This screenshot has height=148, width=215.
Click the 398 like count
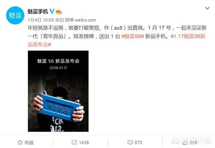(x=193, y=143)
